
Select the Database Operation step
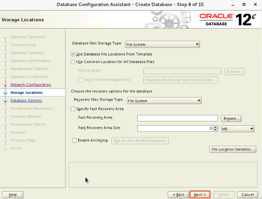coord(28,37)
